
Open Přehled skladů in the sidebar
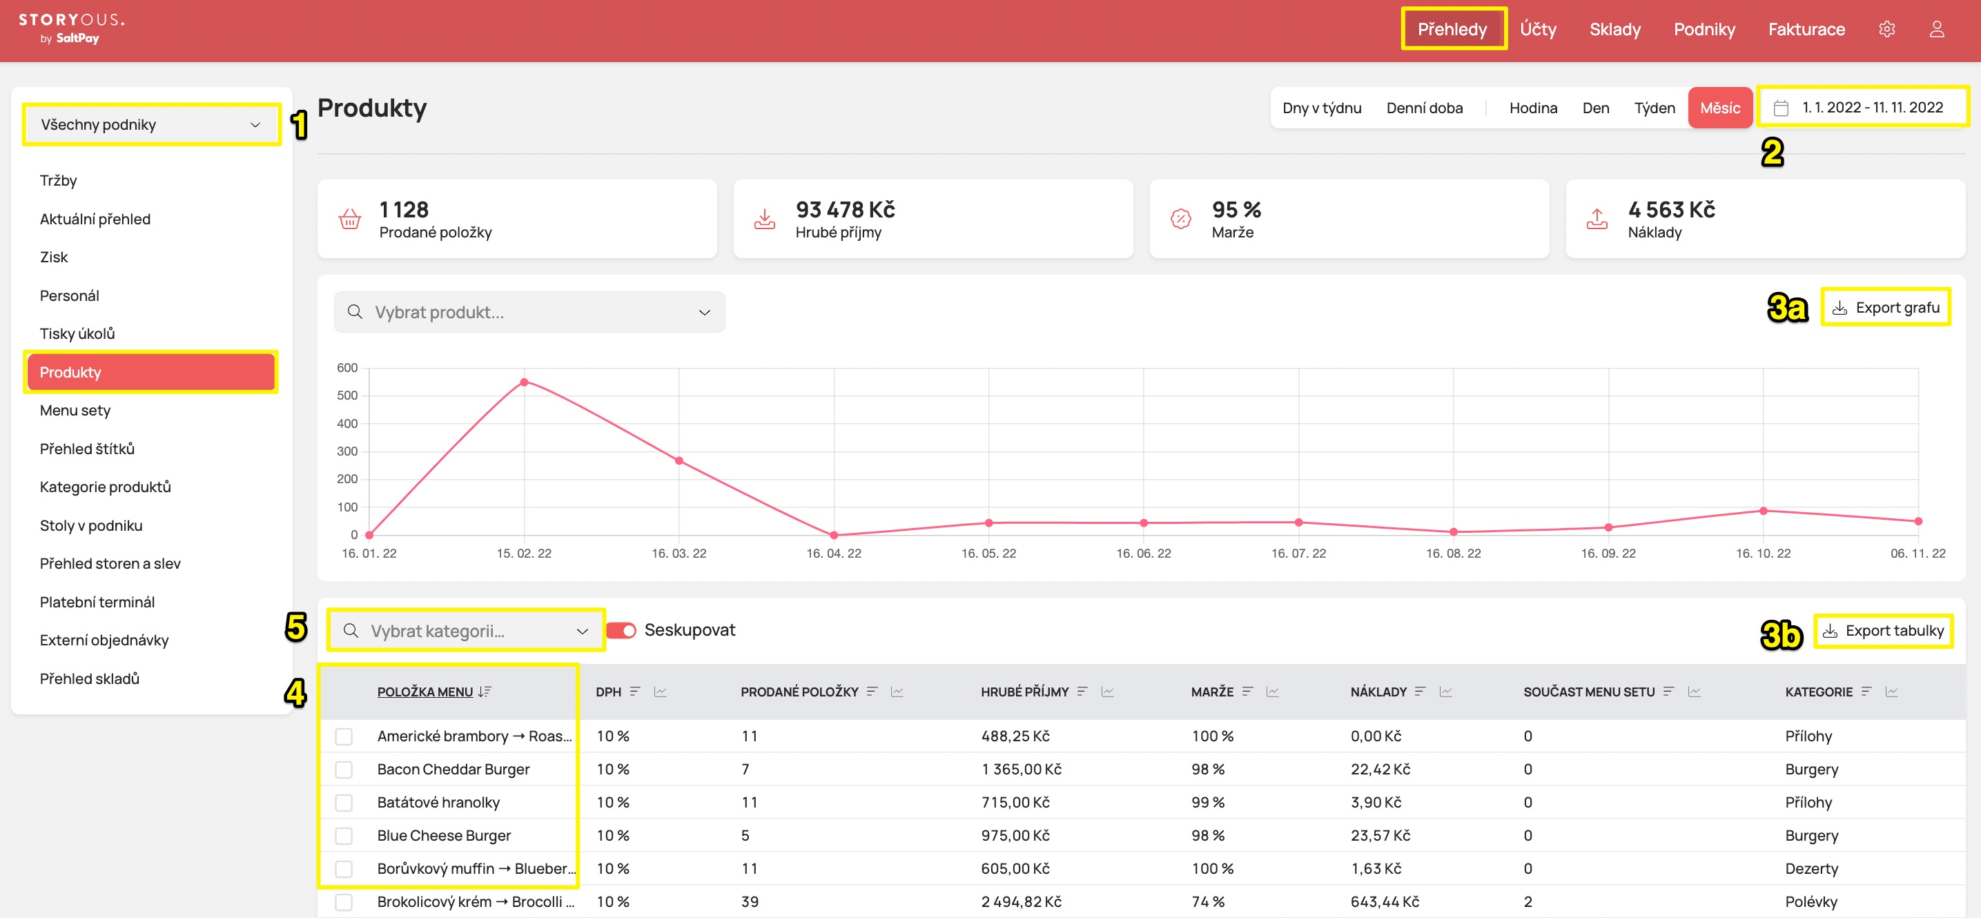coord(89,679)
